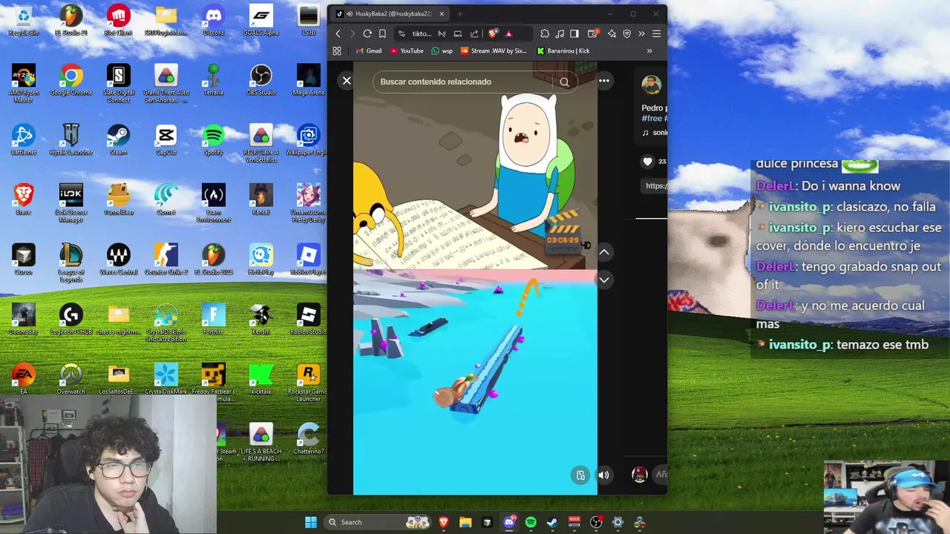The height and width of the screenshot is (534, 950).
Task: Open Brave from the taskbar
Action: pos(444,522)
